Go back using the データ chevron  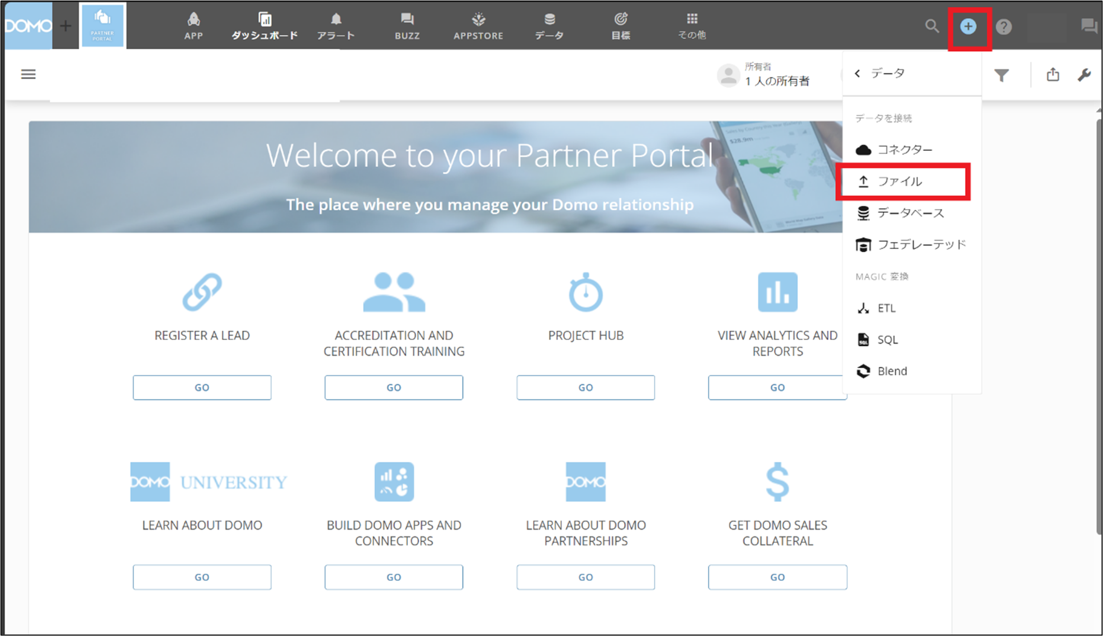tap(858, 74)
